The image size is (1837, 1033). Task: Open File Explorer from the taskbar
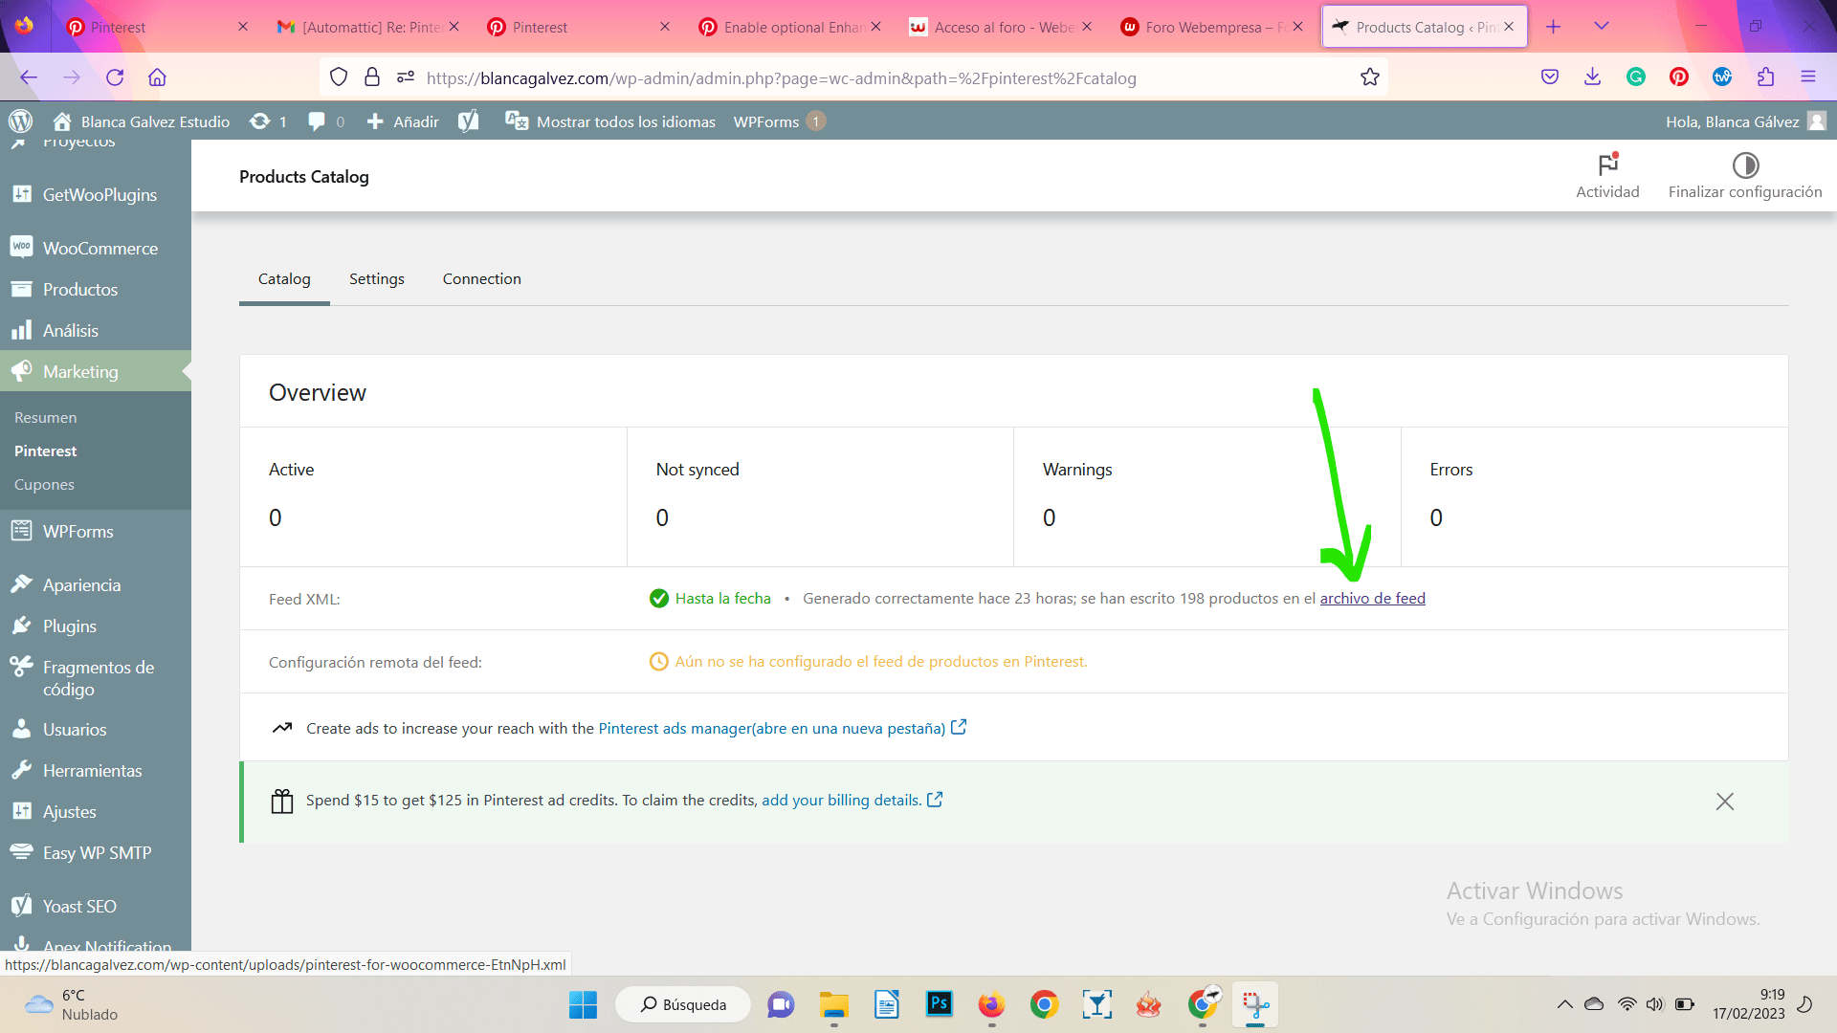click(834, 1005)
